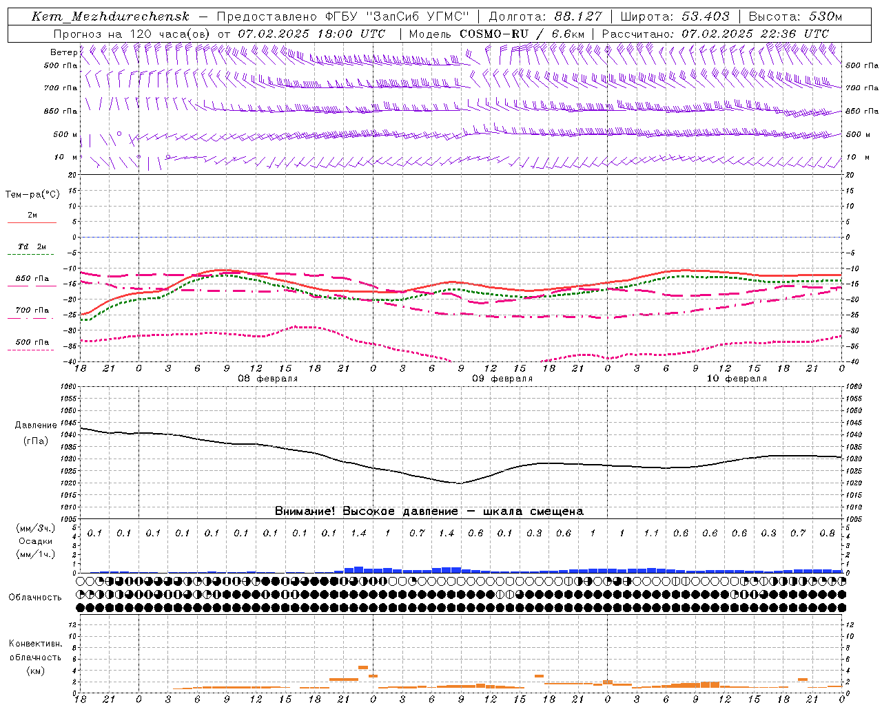Click the Ветер wind panel label
The width and height of the screenshot is (882, 705).
click(63, 52)
